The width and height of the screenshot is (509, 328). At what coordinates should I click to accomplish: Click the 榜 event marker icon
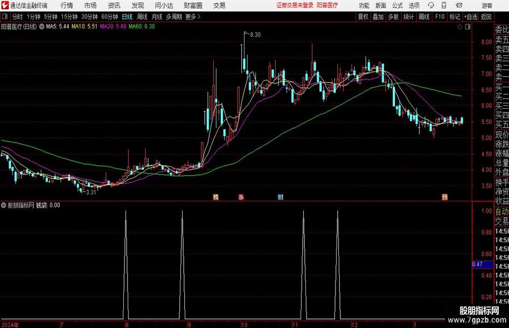click(x=215, y=197)
